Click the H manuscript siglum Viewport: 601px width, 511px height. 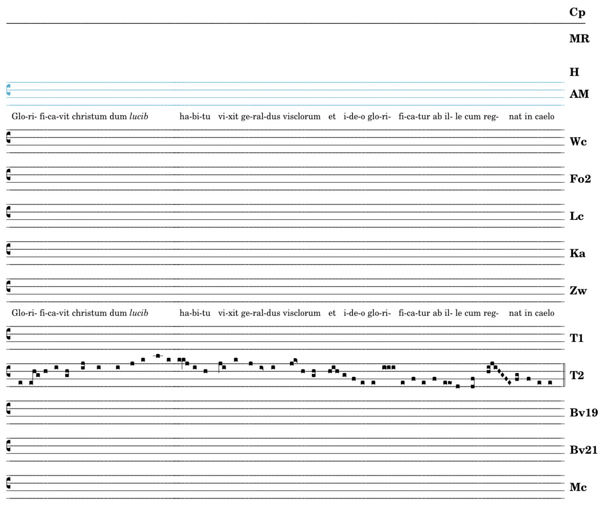tap(574, 72)
